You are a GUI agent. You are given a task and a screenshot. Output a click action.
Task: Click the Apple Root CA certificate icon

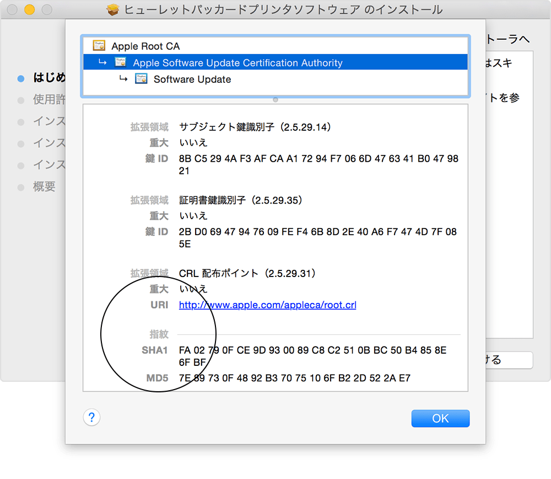99,45
